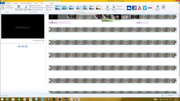180x101 pixels.
Task: Click the Add music note icon
Action: click(x=26, y=6)
